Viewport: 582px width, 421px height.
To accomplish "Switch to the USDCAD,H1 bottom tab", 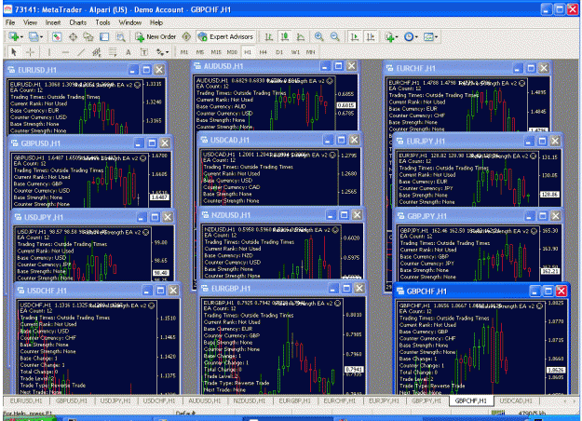I will point(516,401).
